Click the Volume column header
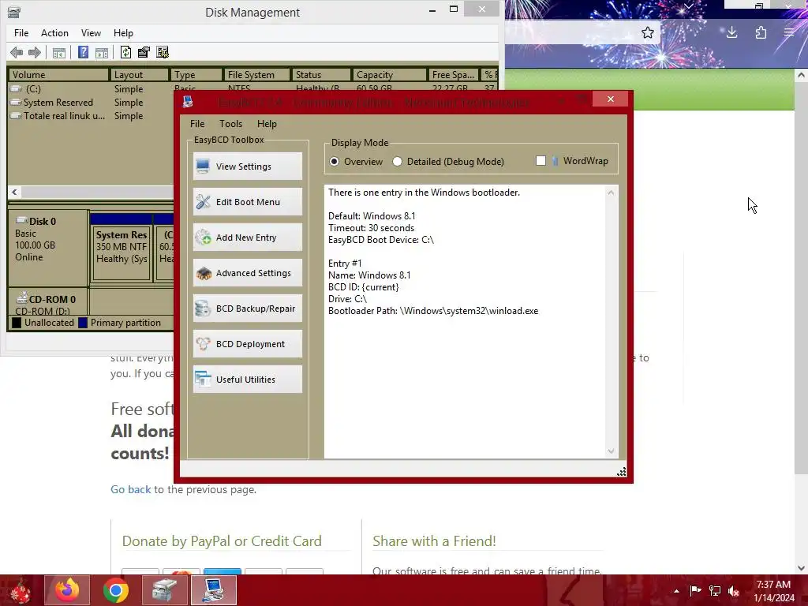 point(58,75)
